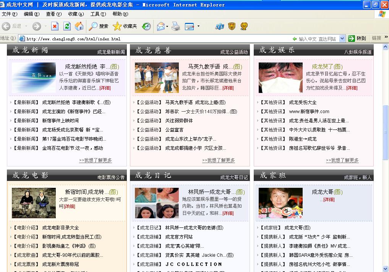The width and height of the screenshot is (389, 272).
Task: Expand toolbar chevron next to 链接
Action: point(386,37)
